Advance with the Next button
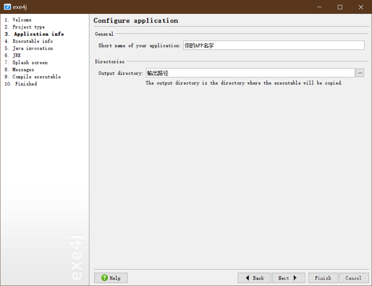The height and width of the screenshot is (286, 372). [x=288, y=278]
